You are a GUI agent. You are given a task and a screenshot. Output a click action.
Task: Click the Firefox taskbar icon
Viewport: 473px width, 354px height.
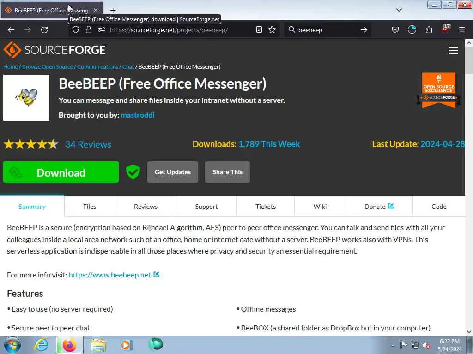coord(69,345)
